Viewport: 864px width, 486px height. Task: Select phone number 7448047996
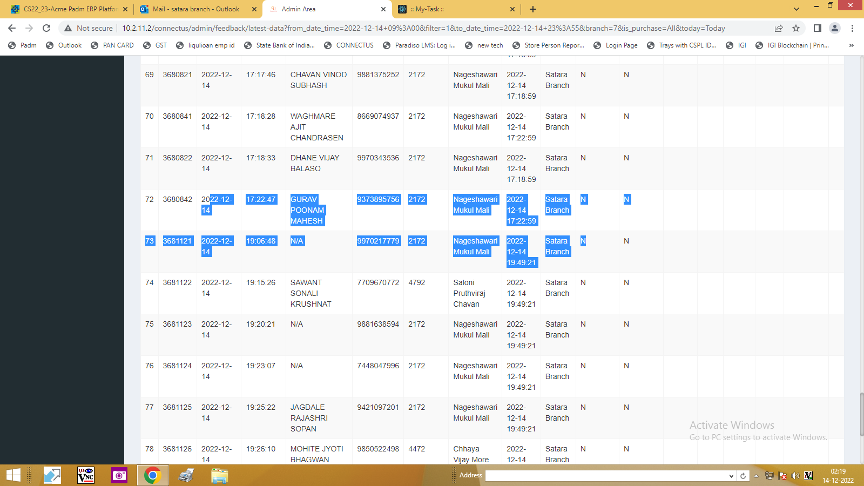378,366
